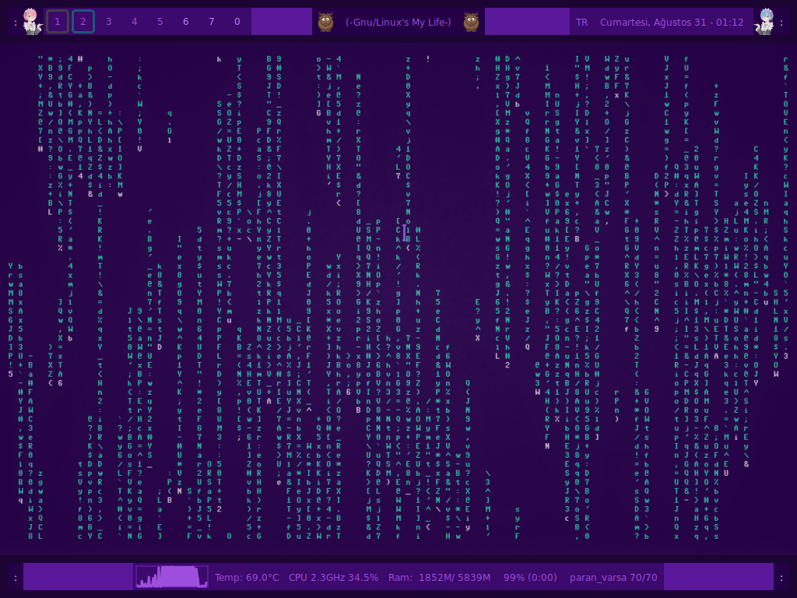
Task: Click the right GNU head icon
Action: (471, 22)
